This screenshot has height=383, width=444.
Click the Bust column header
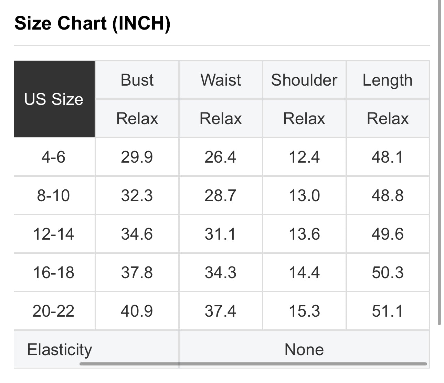click(137, 80)
